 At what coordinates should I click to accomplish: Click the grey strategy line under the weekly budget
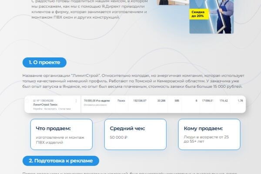(x=95, y=105)
